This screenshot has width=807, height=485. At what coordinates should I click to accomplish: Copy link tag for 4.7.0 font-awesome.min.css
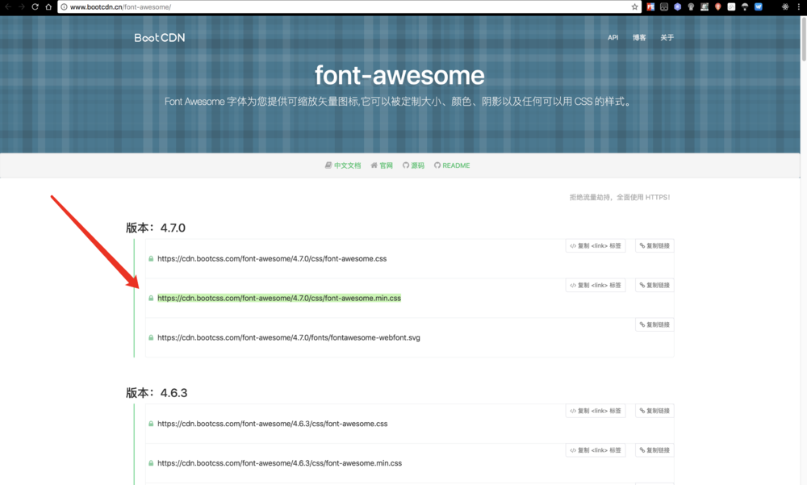(596, 285)
